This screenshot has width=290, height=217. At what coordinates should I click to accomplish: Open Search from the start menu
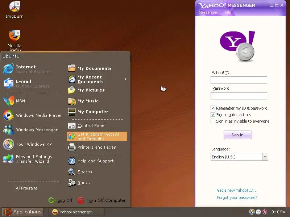(x=80, y=172)
